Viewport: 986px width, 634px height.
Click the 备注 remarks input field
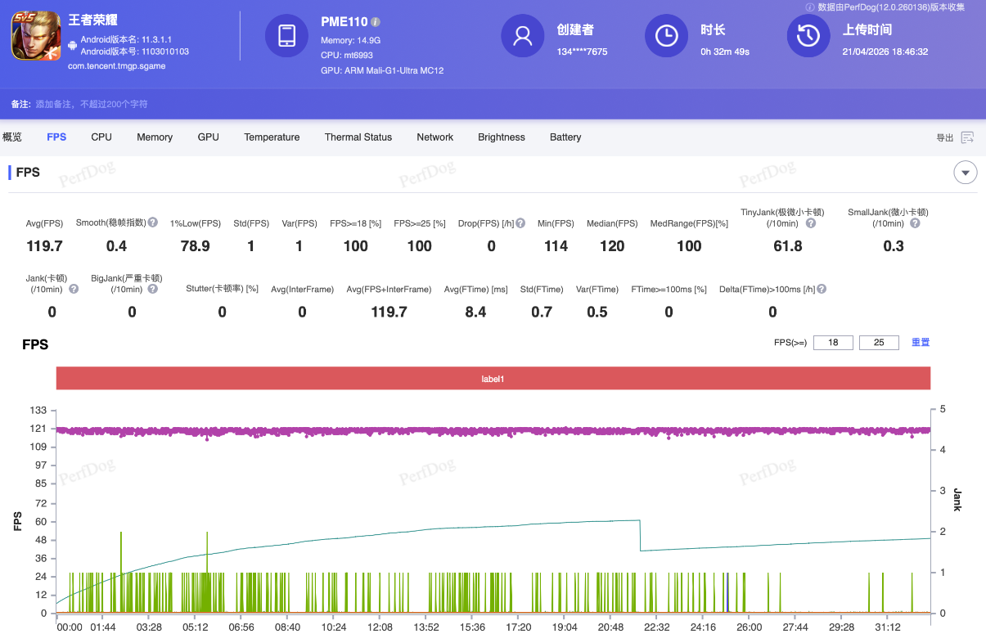pos(92,105)
